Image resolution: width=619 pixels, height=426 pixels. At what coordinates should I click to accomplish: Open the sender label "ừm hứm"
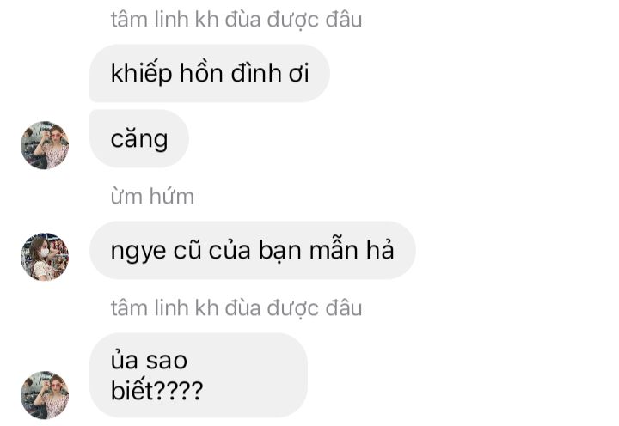click(x=152, y=197)
